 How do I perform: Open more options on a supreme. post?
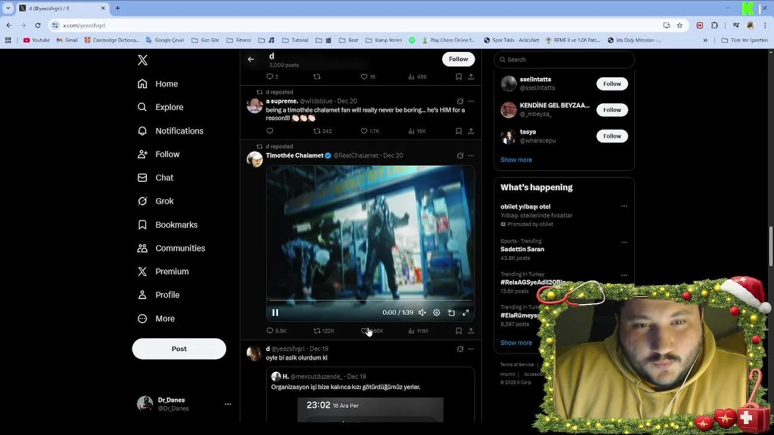471,101
